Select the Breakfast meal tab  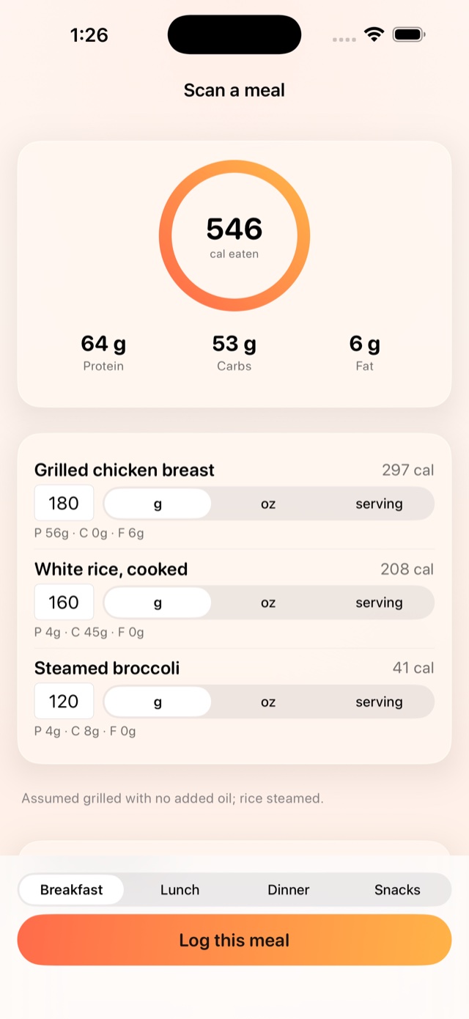coord(71,890)
